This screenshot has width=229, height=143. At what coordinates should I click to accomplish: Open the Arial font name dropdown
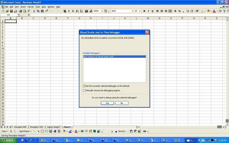point(132,11)
